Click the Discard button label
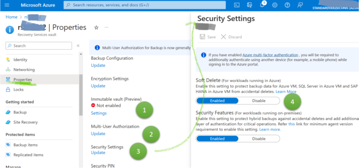 [x=235, y=37]
